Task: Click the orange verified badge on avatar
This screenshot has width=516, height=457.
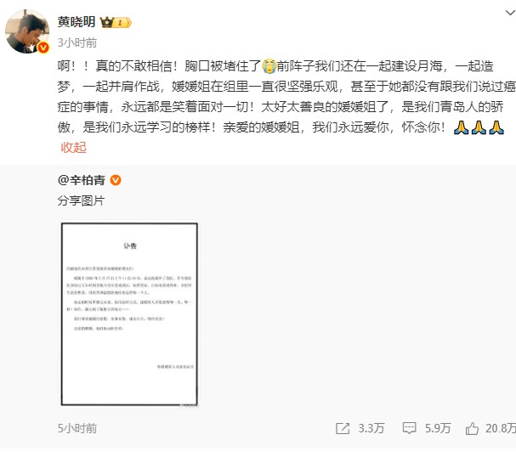Action: click(43, 48)
